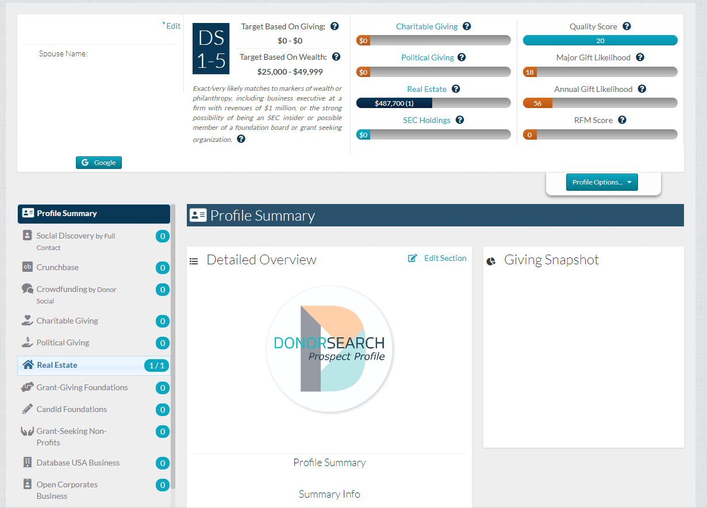Click the Annual Gift Likelihood 56 bar
The image size is (707, 508).
600,103
